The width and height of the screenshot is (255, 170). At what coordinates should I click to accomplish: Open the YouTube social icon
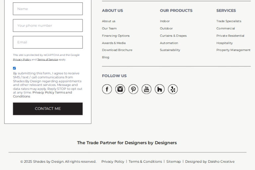pyautogui.click(x=146, y=89)
